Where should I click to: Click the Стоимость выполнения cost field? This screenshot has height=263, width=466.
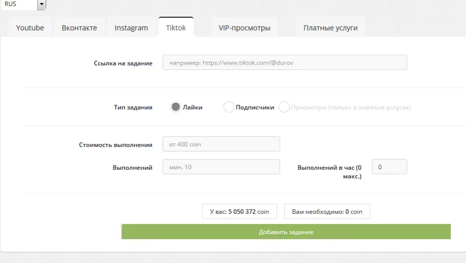[x=221, y=144]
